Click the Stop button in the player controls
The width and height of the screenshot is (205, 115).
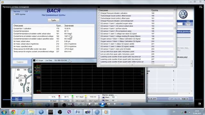[x=89, y=104]
